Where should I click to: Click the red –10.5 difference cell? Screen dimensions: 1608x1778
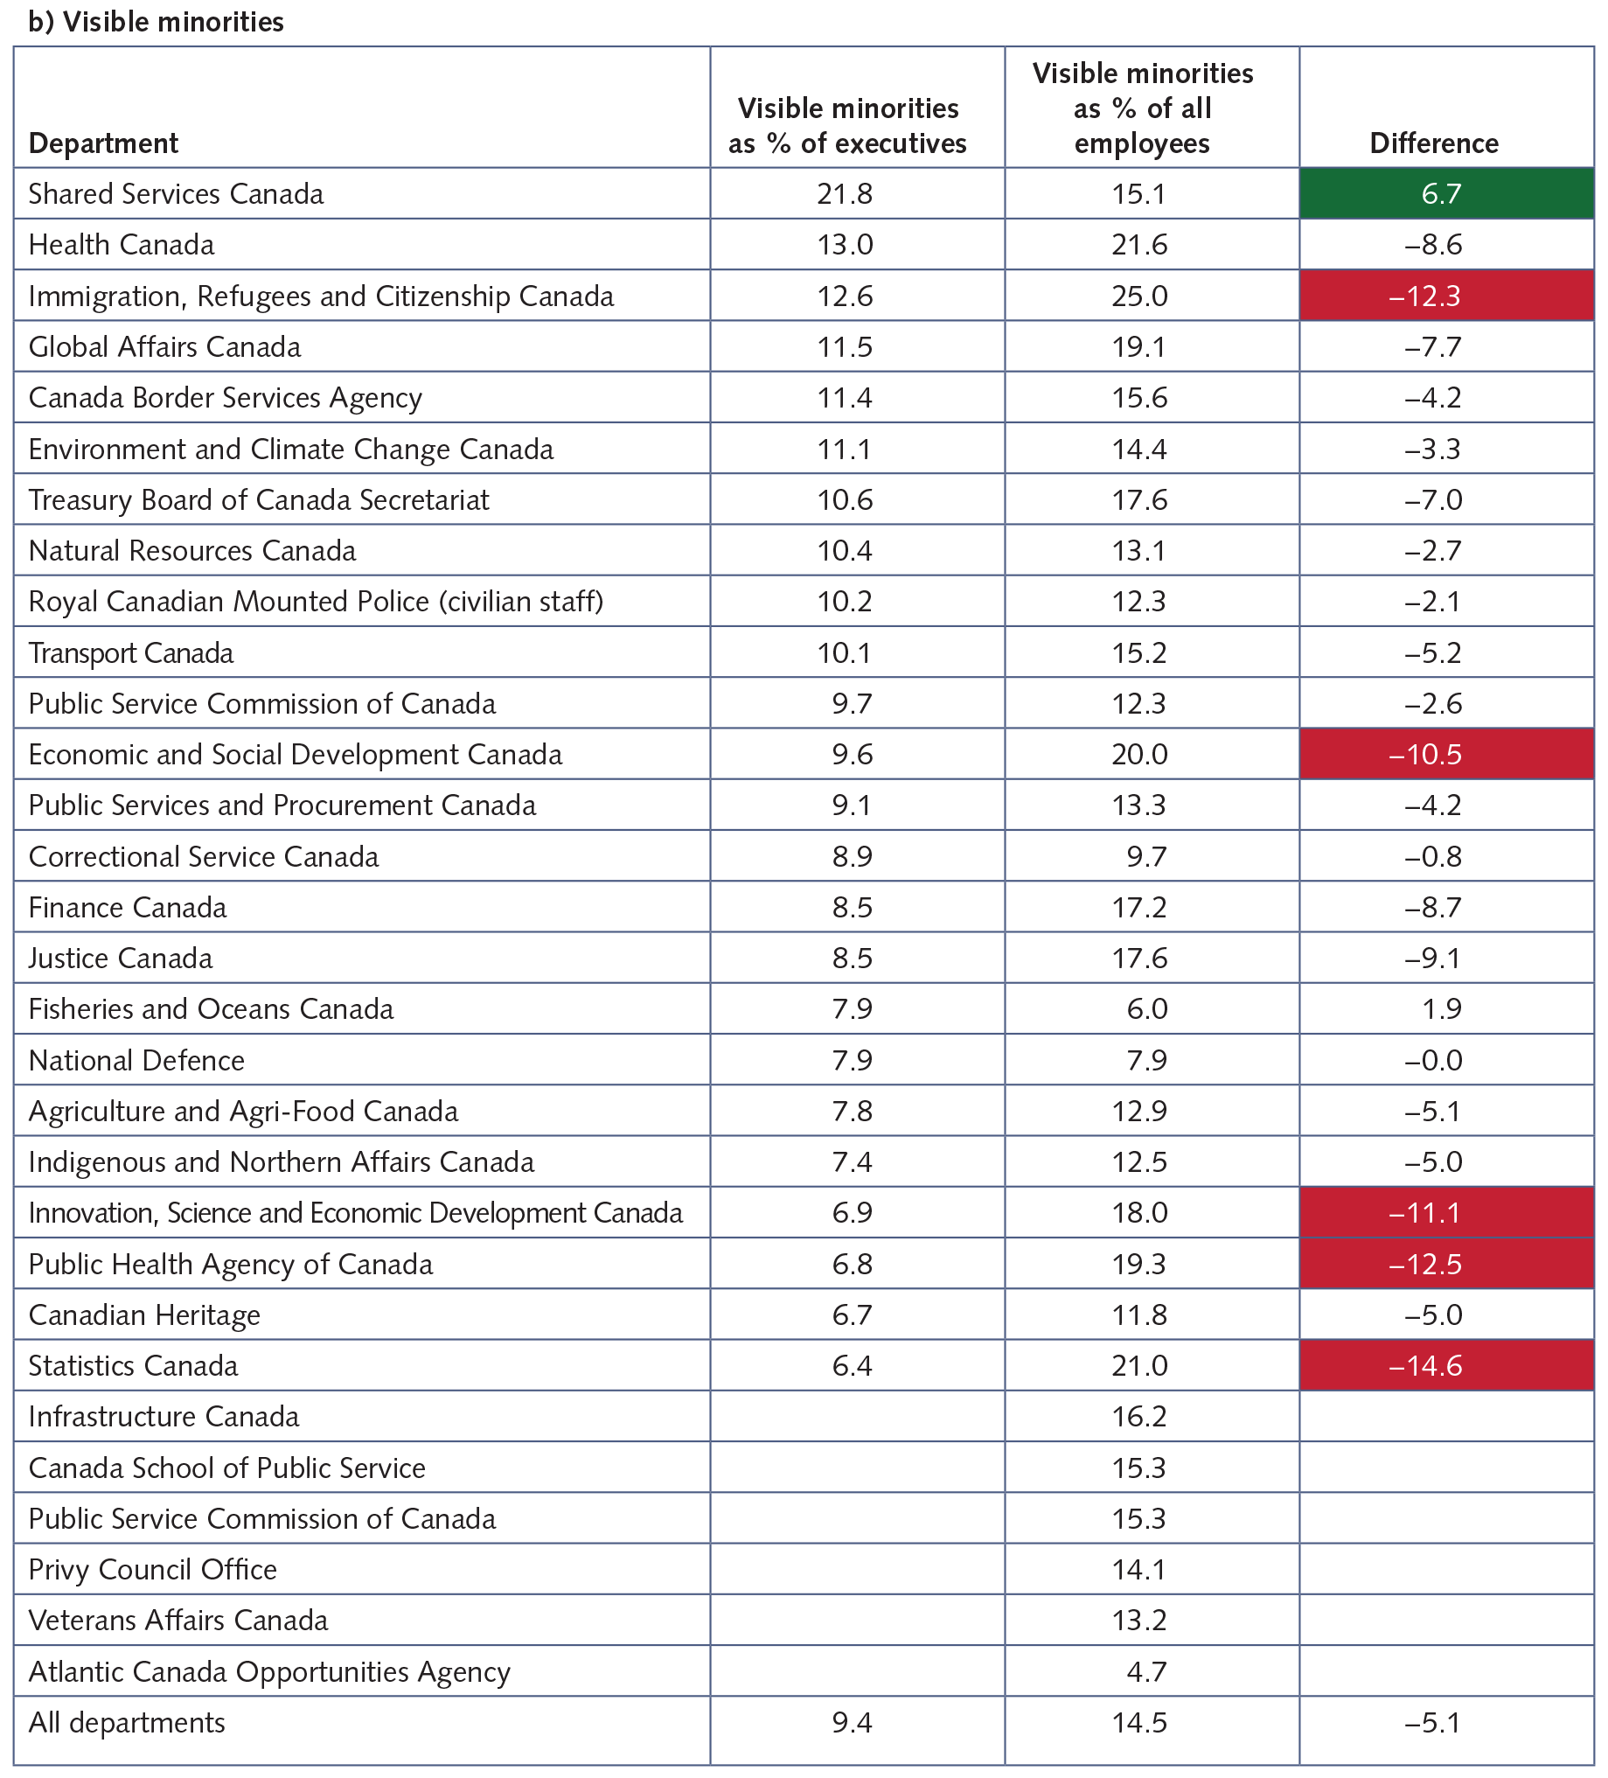(x=1446, y=754)
